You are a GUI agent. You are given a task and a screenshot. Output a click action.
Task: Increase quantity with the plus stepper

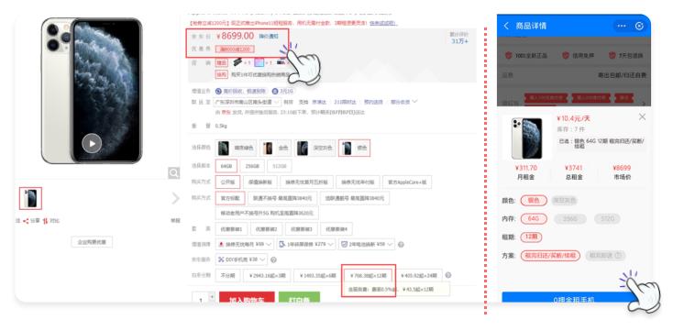pos(212,296)
